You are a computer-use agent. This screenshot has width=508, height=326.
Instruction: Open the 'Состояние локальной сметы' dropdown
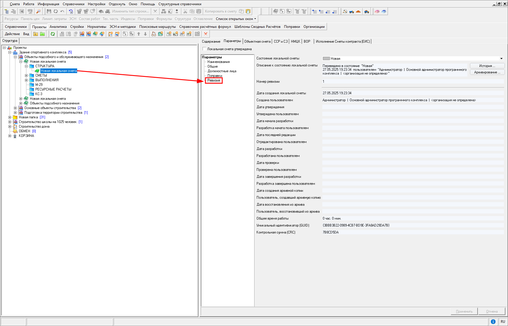(x=501, y=59)
